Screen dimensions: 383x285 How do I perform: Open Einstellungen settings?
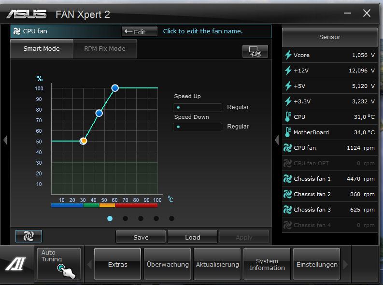pyautogui.click(x=316, y=264)
